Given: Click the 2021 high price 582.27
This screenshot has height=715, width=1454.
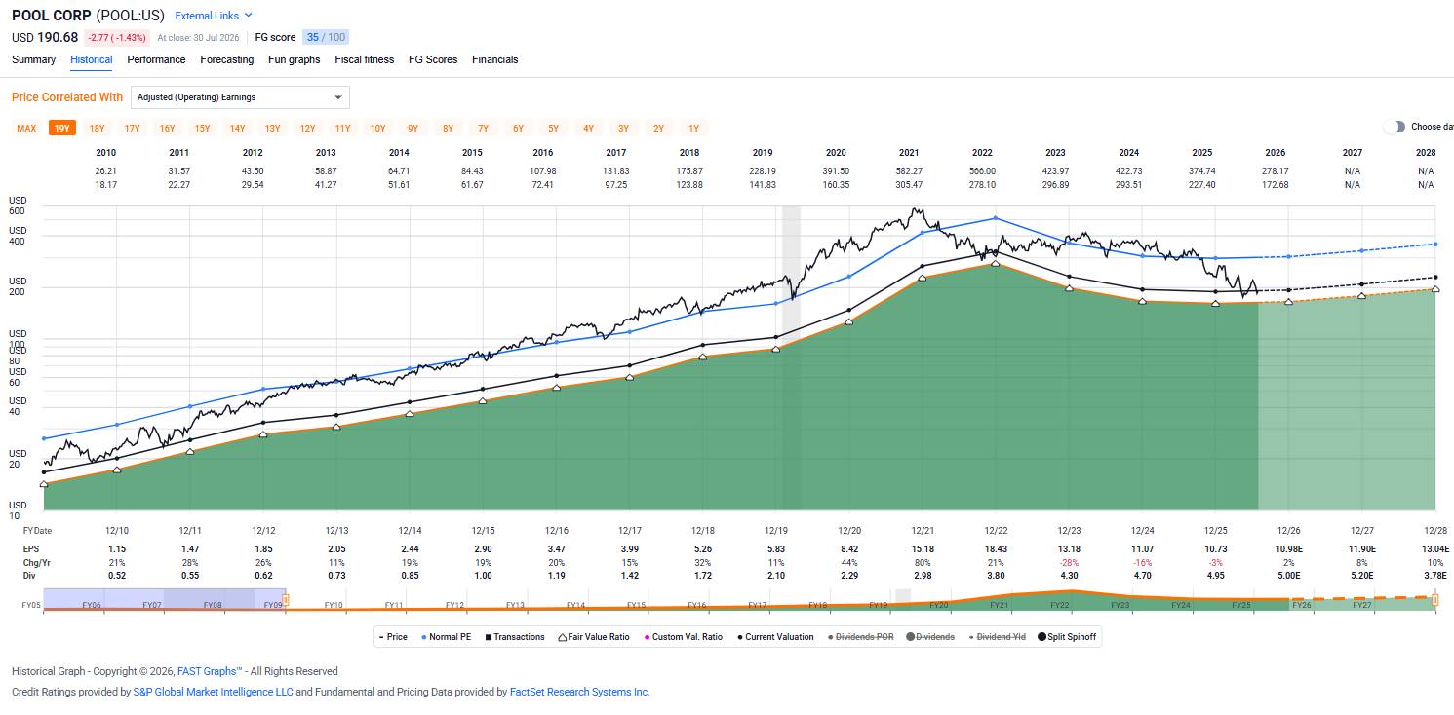Looking at the screenshot, I should pyautogui.click(x=909, y=170).
